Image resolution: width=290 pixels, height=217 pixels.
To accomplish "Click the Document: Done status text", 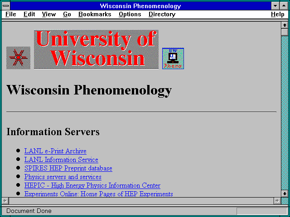I will 29,211.
